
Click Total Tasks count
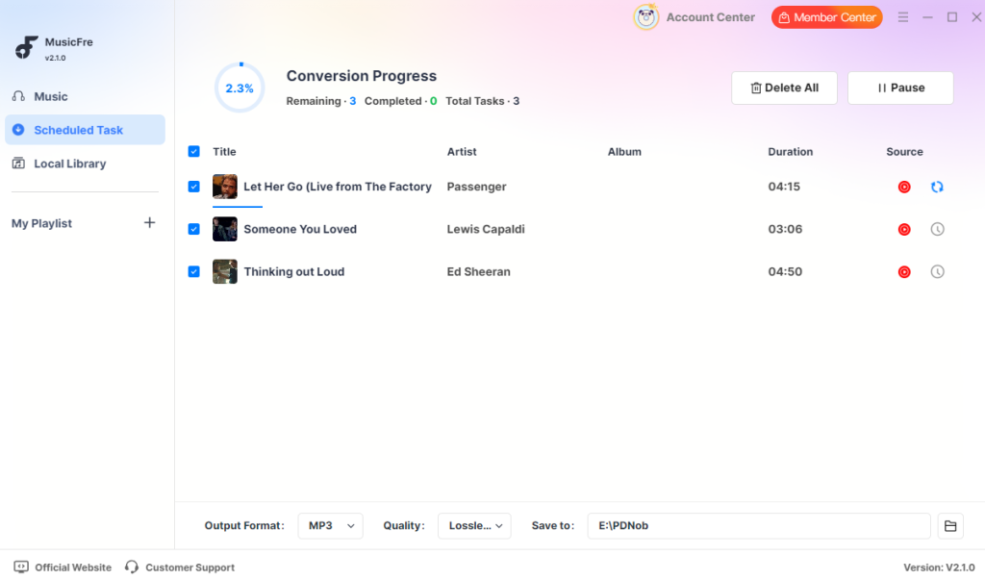(517, 101)
